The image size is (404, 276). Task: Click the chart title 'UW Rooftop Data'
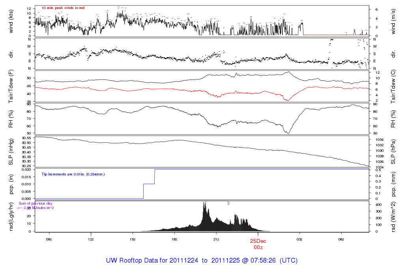pos(202,261)
